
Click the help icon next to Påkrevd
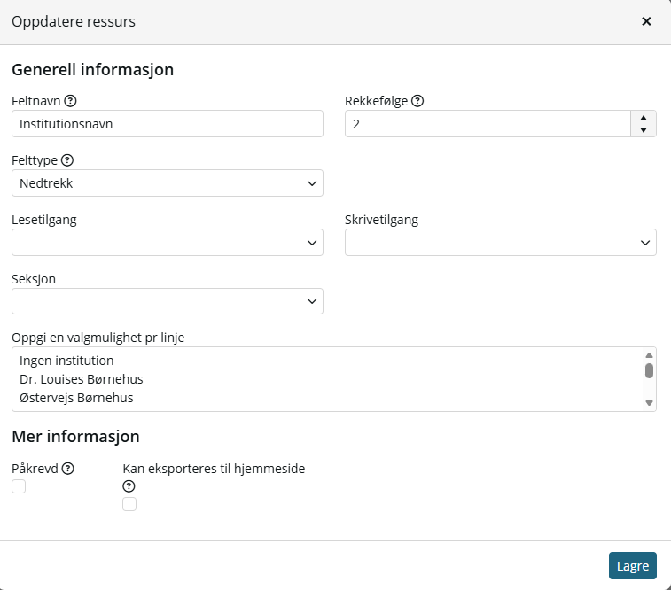pos(67,469)
